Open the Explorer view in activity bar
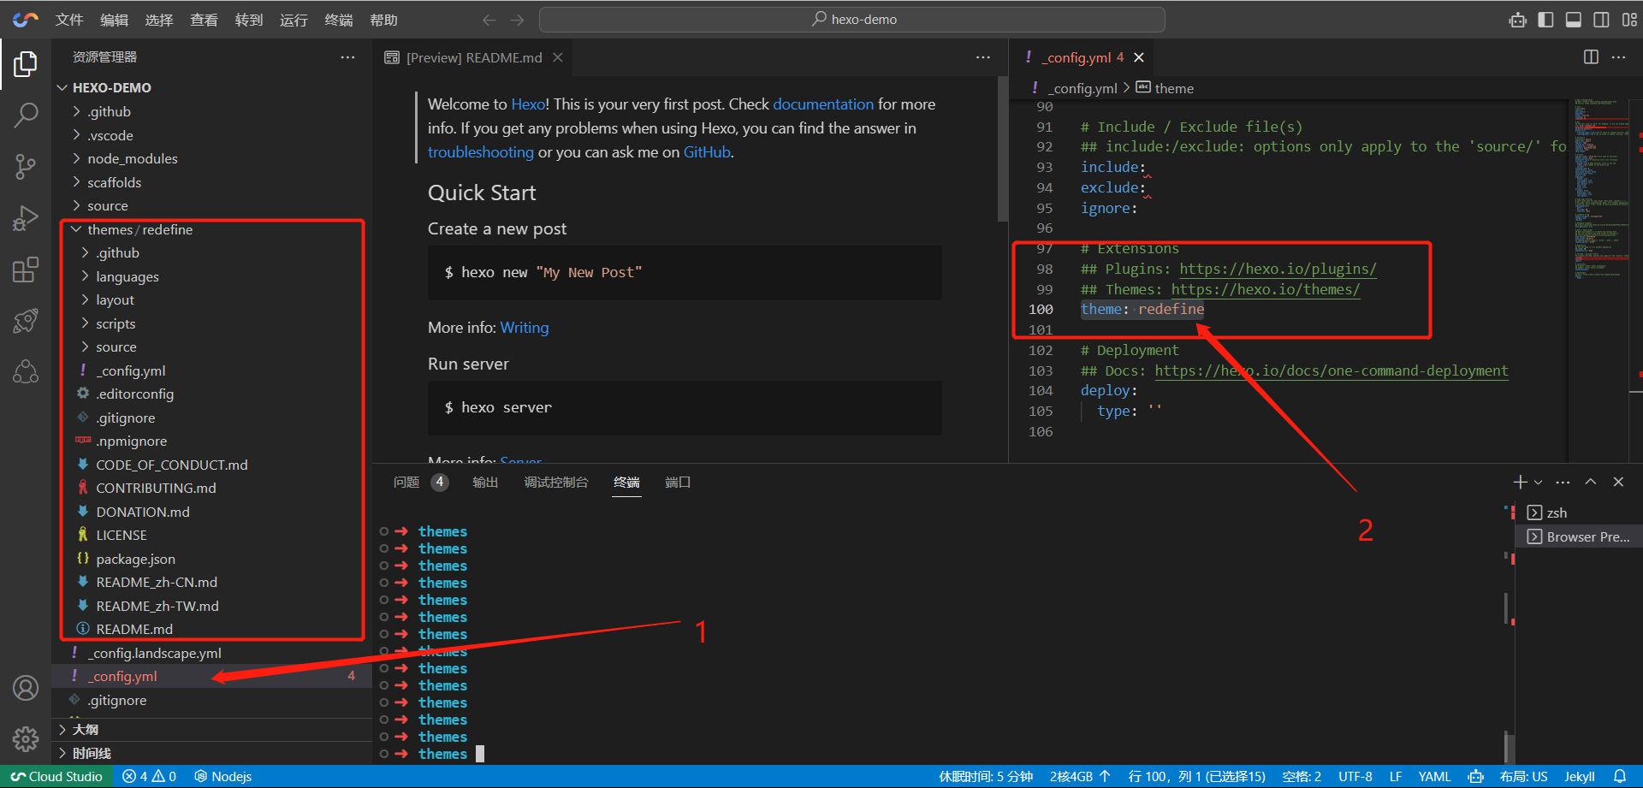 [26, 64]
